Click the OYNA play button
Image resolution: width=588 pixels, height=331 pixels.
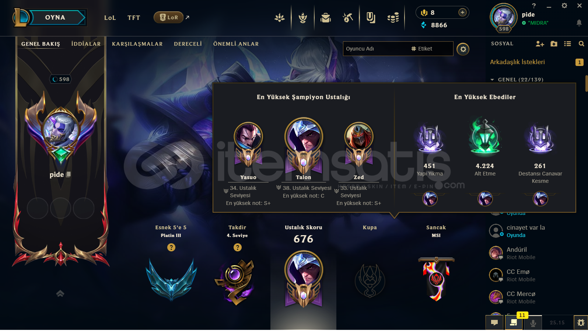[x=55, y=17]
